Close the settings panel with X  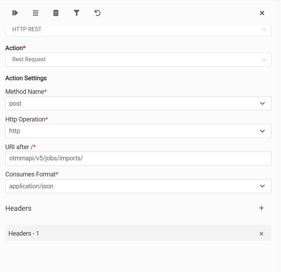coord(262,13)
